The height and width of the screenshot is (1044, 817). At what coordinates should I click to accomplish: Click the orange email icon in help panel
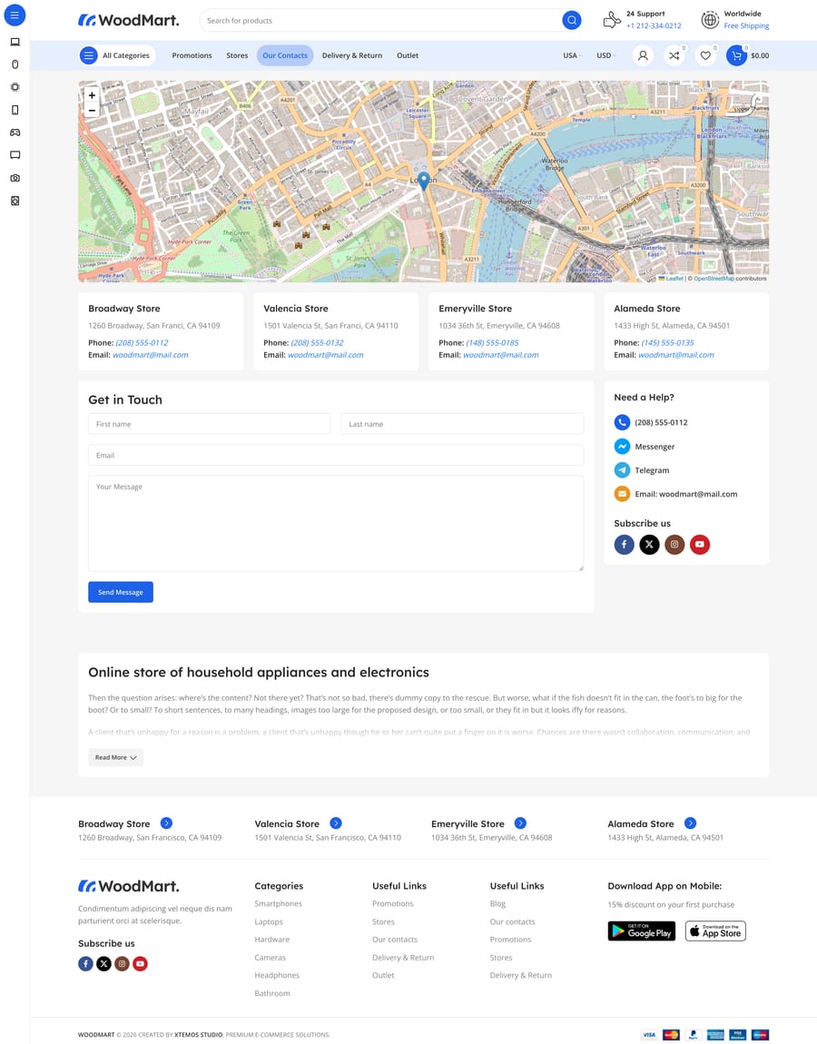click(622, 494)
